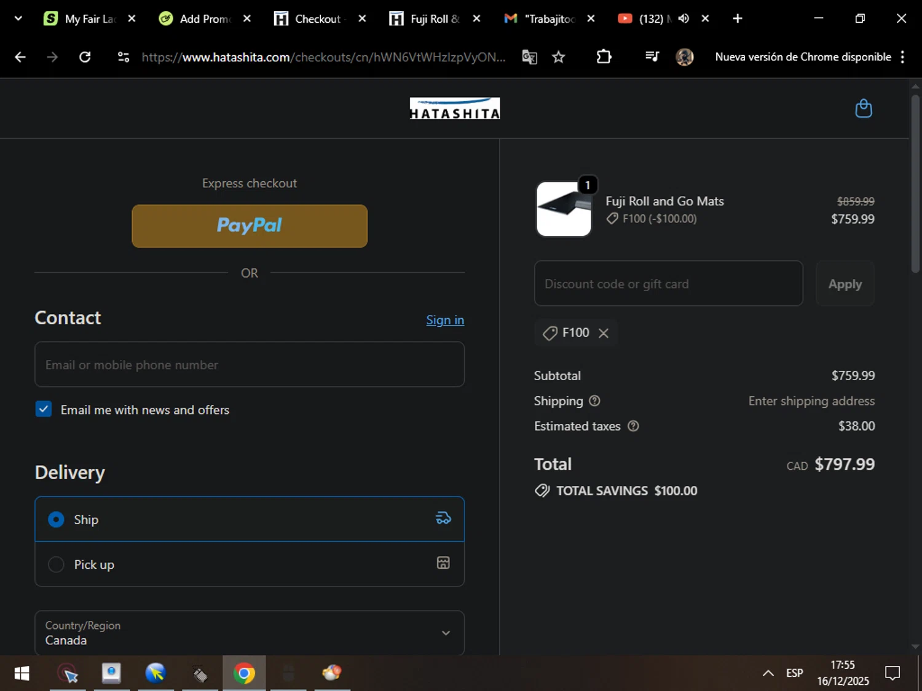
Task: Pay with PayPal express checkout
Action: (250, 226)
